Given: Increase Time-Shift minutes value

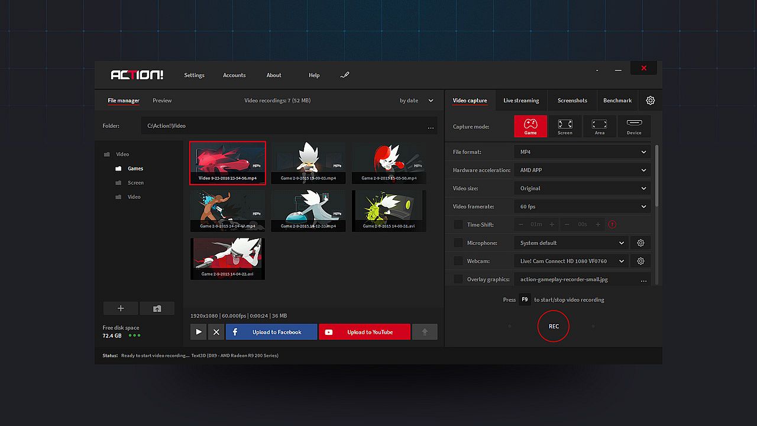Looking at the screenshot, I should click(552, 224).
